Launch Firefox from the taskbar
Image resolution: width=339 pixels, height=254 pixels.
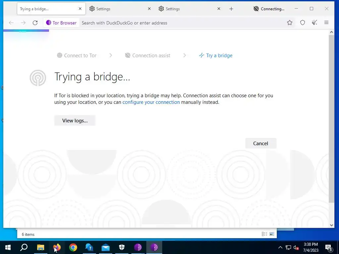pyautogui.click(x=57, y=247)
